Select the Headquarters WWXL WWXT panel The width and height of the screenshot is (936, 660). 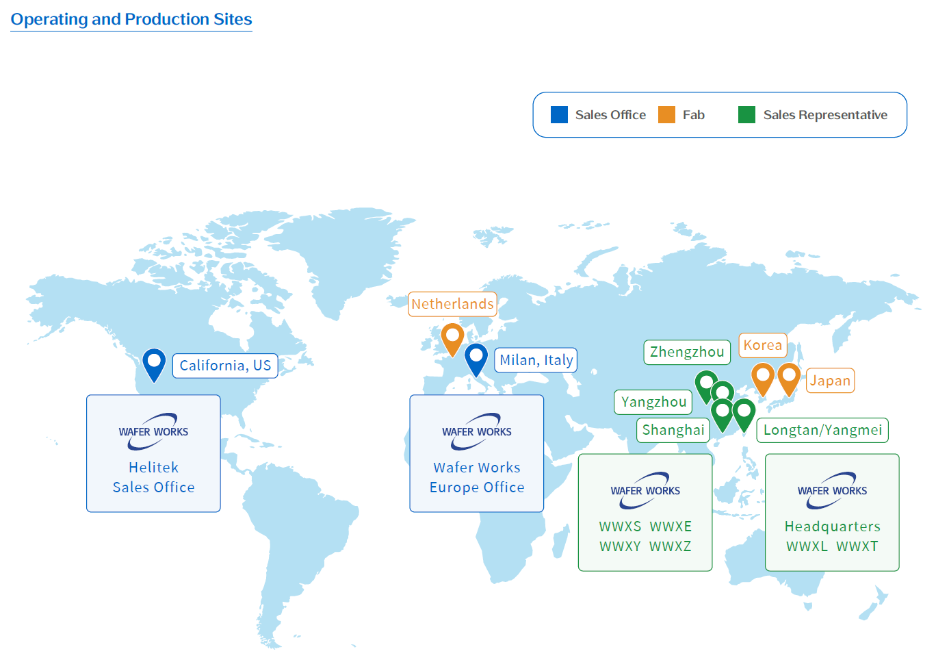tap(832, 512)
